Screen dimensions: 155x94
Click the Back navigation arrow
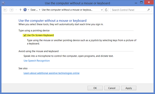coord(5,10)
